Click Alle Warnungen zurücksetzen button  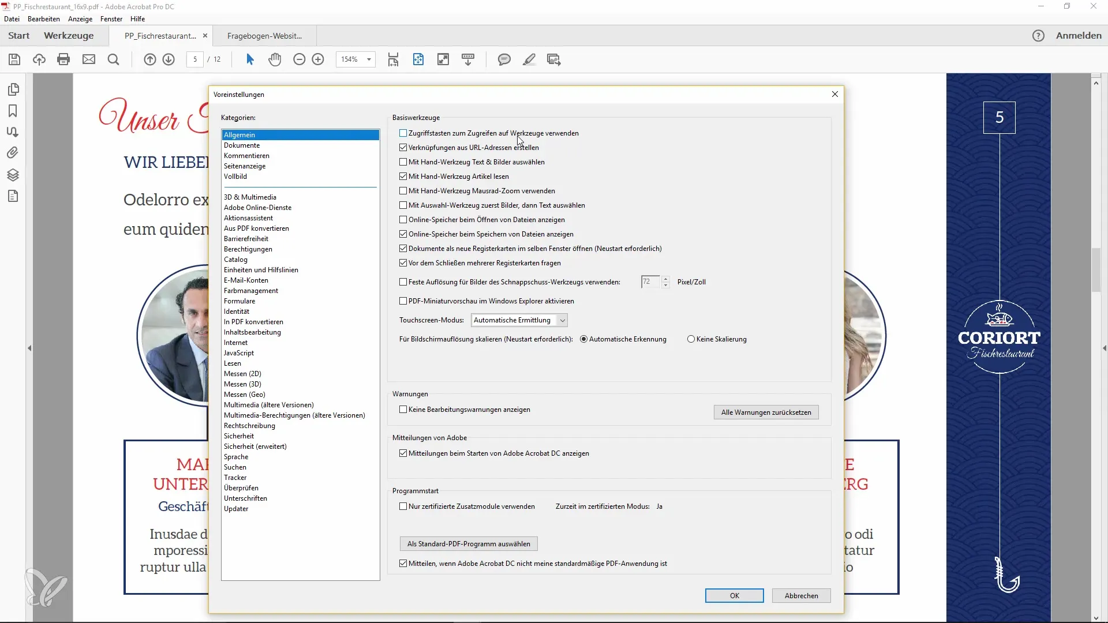pos(766,412)
